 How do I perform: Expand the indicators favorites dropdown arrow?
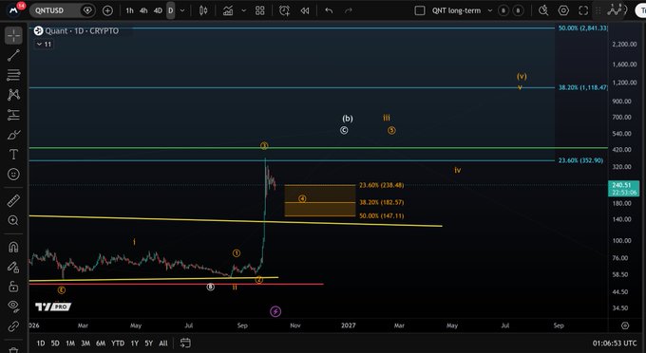tap(243, 10)
